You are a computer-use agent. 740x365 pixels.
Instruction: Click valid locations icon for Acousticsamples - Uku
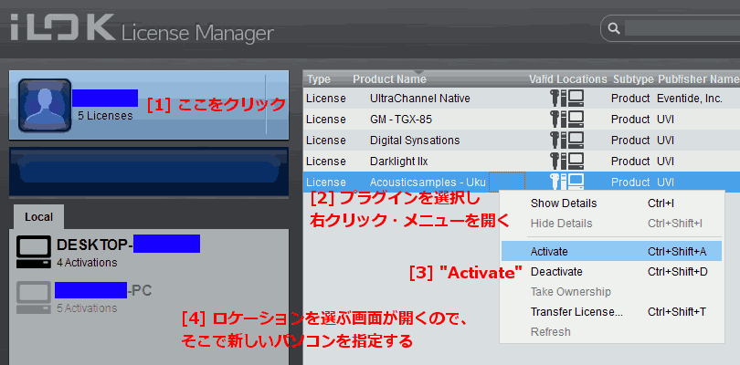[x=566, y=182]
